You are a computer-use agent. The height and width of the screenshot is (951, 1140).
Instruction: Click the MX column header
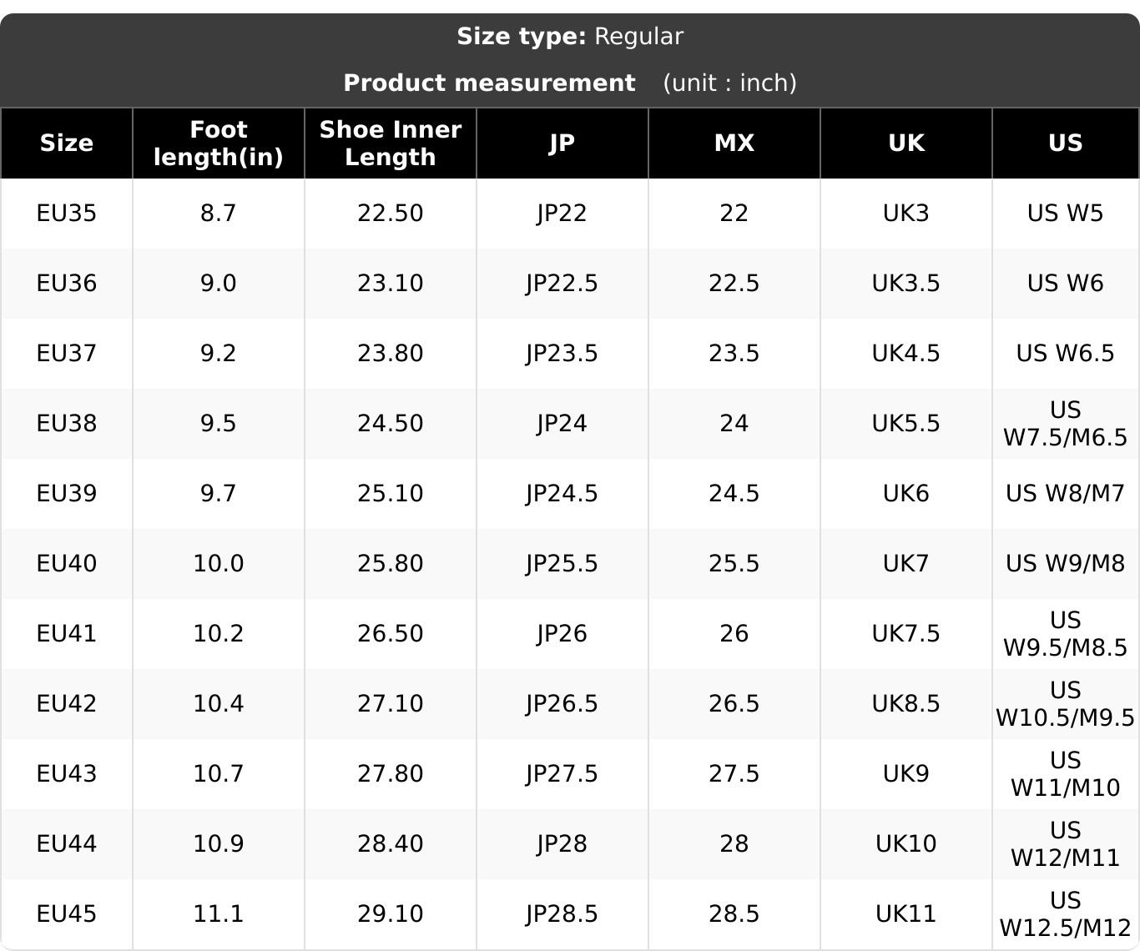734,143
